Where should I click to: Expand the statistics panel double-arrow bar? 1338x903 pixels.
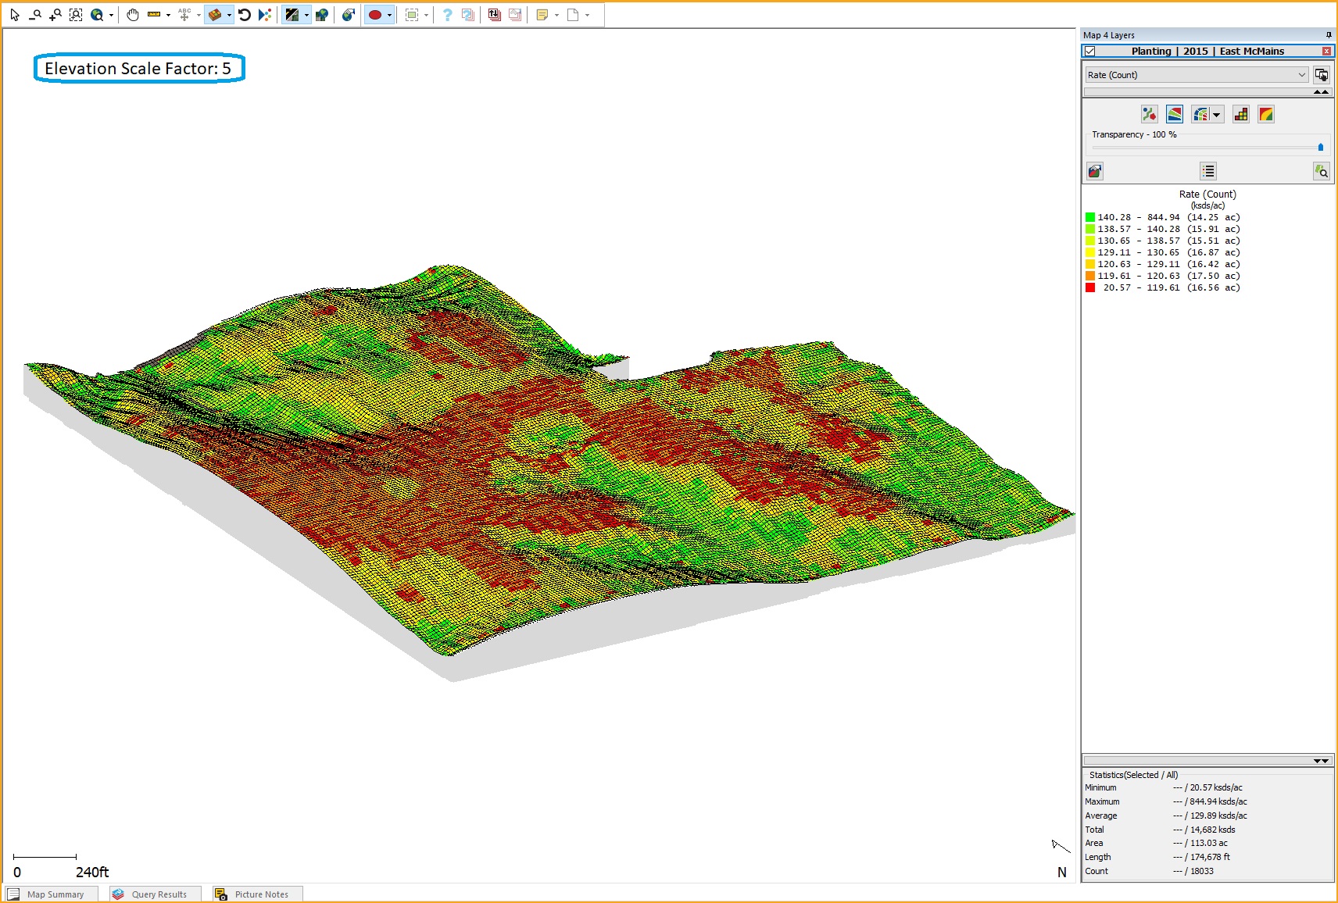[x=1207, y=761]
